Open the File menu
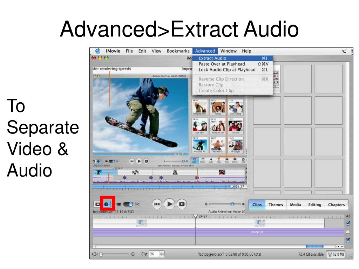 (x=129, y=51)
